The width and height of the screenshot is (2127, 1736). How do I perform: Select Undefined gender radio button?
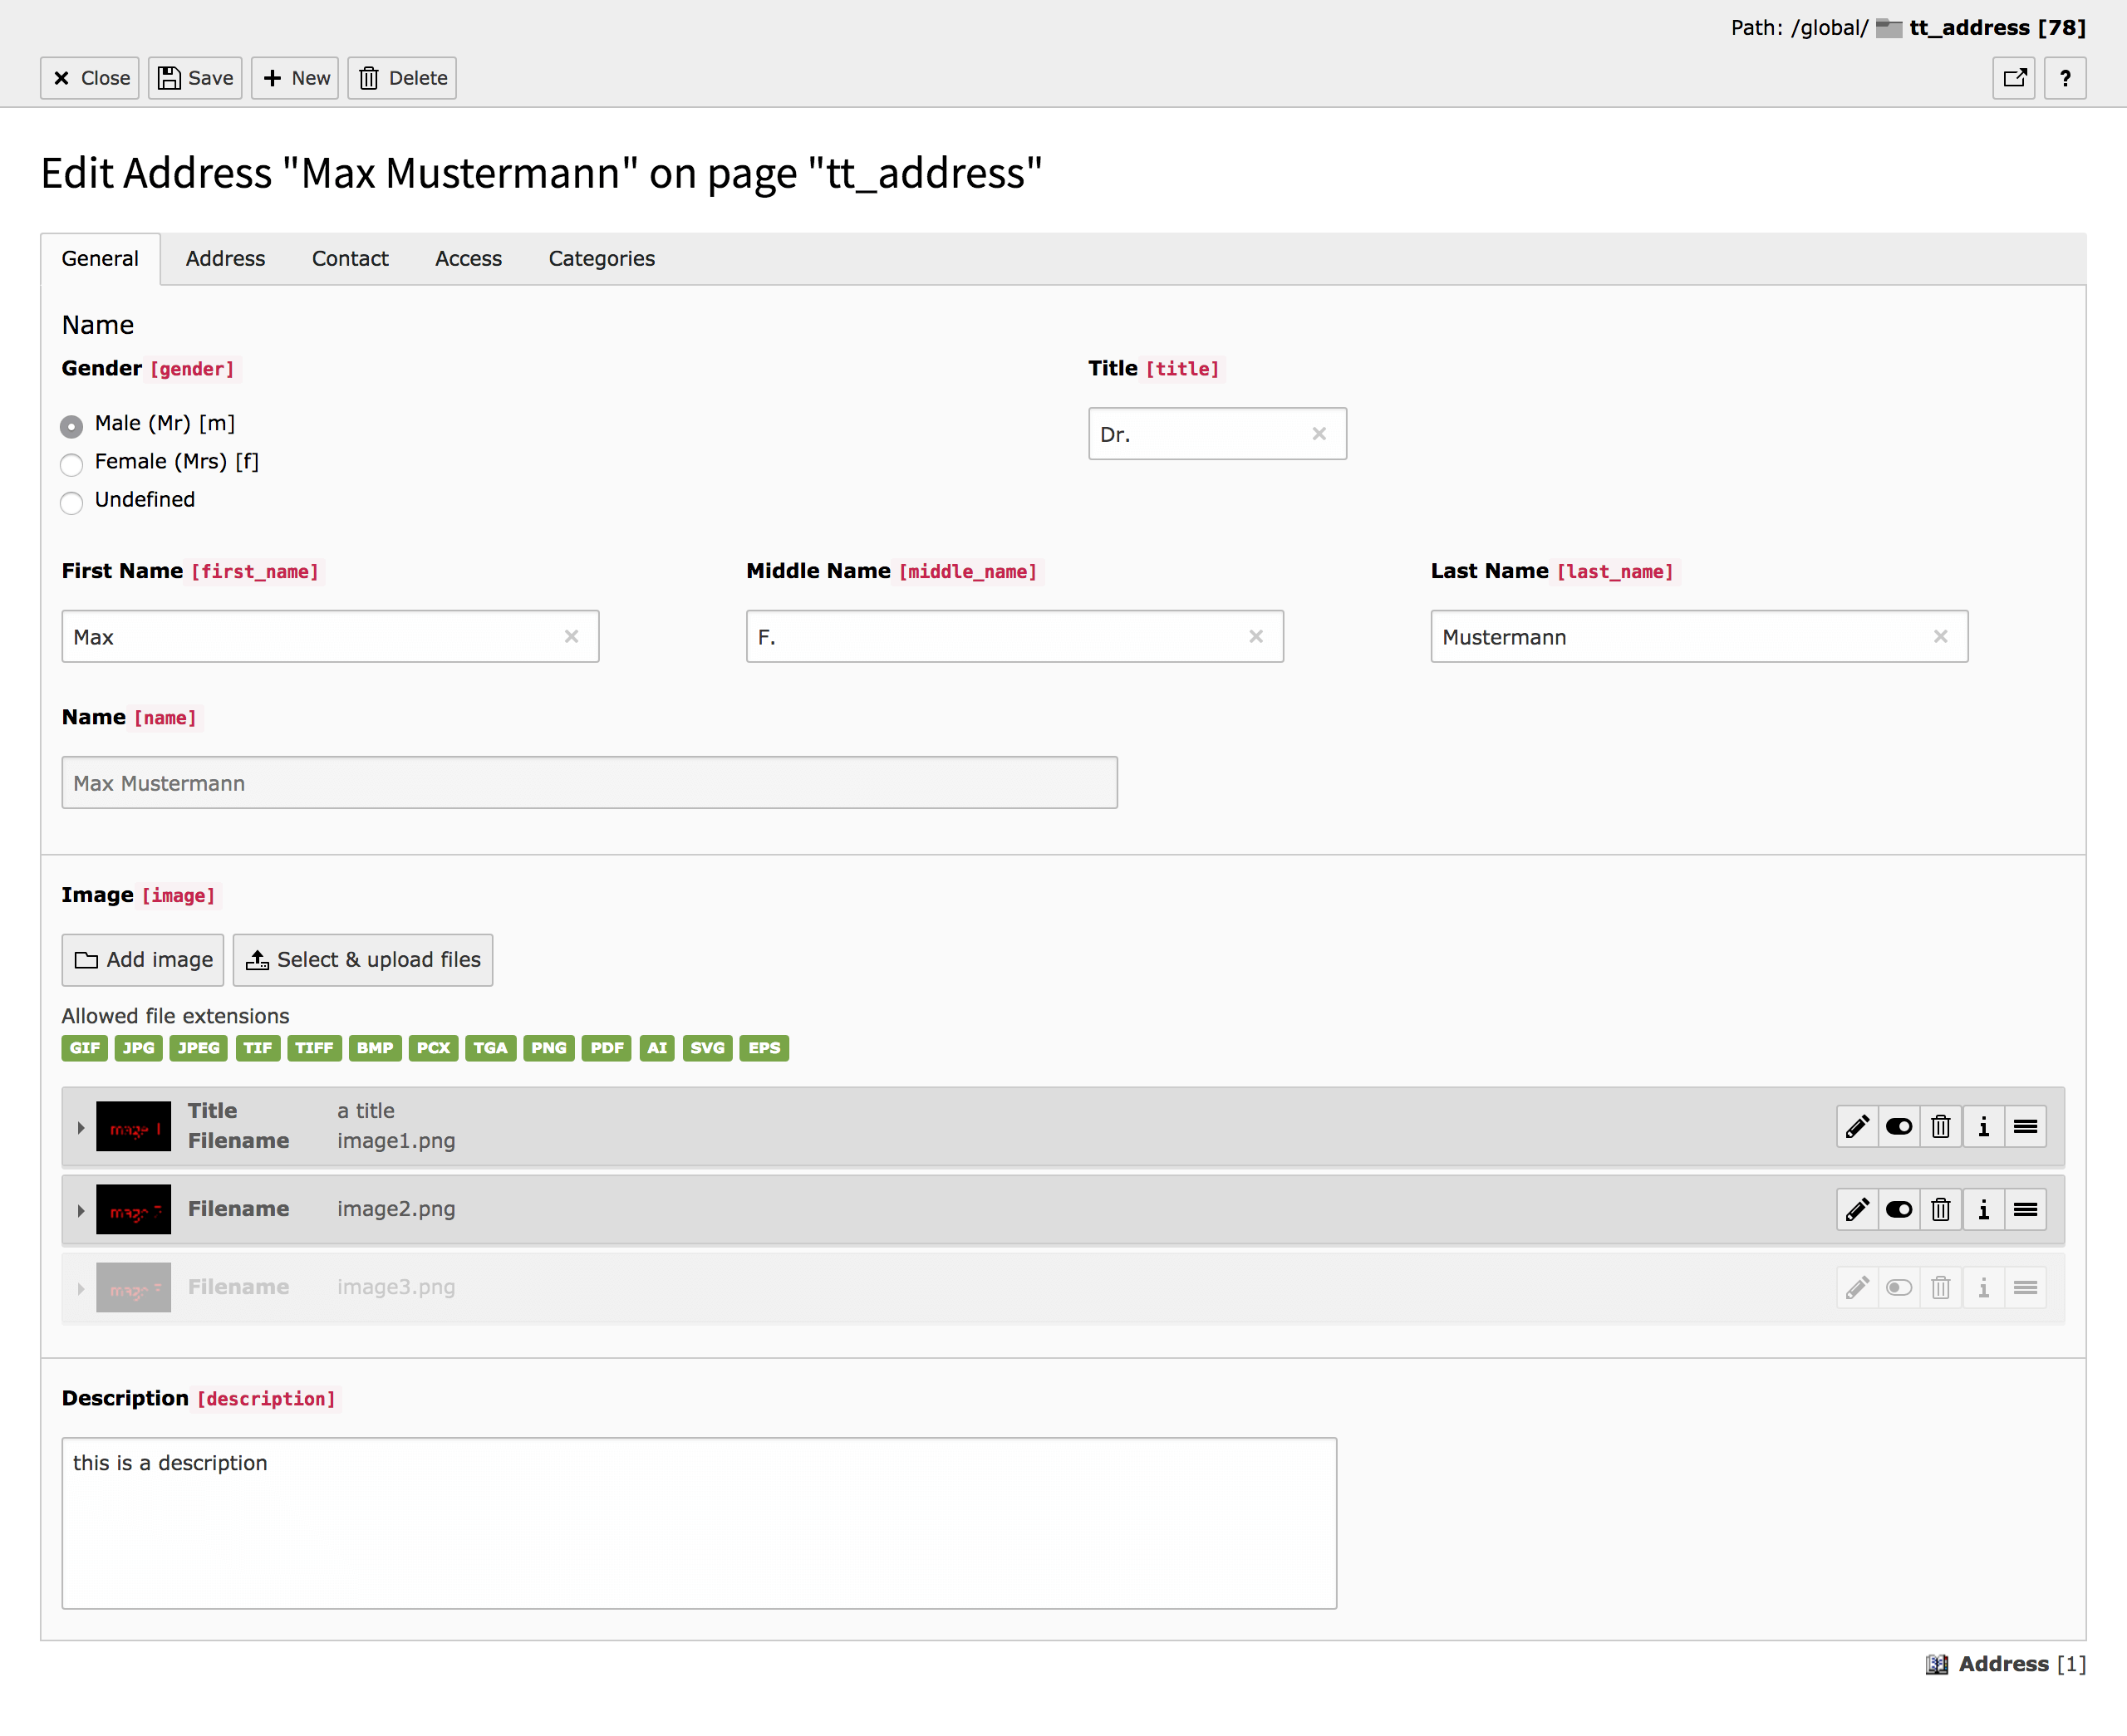[71, 502]
